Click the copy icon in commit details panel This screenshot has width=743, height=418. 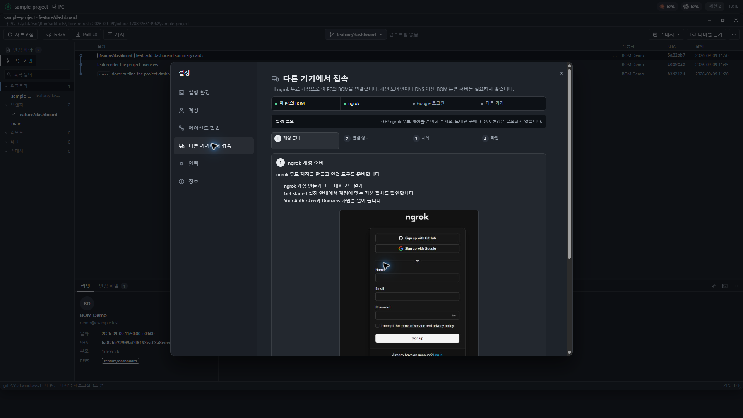pyautogui.click(x=714, y=286)
